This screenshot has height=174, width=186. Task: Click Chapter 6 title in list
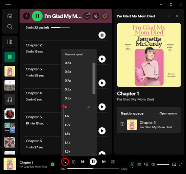tap(34, 141)
